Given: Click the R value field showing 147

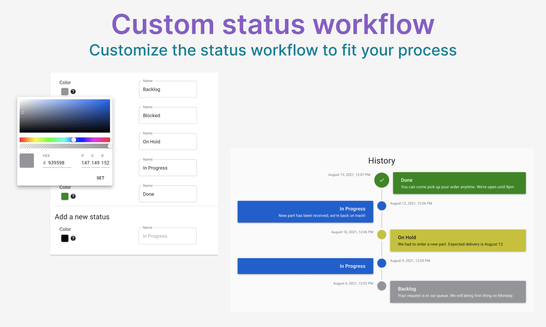Looking at the screenshot, I should coord(86,163).
